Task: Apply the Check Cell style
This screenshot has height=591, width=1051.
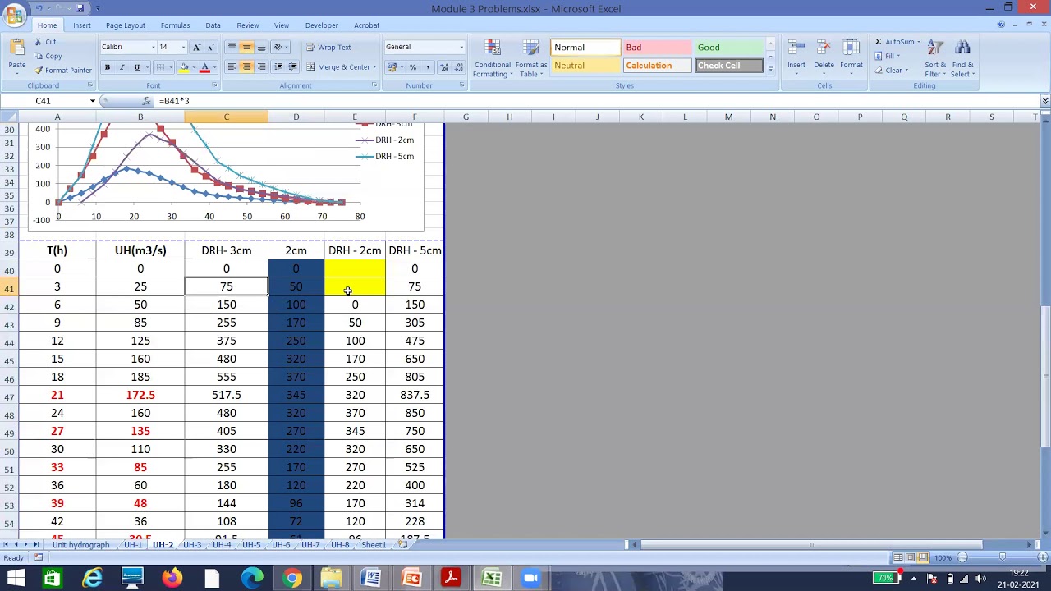Action: (x=728, y=66)
